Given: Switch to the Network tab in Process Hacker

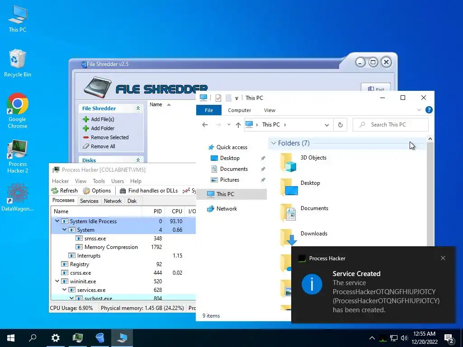Looking at the screenshot, I should click(x=113, y=201).
